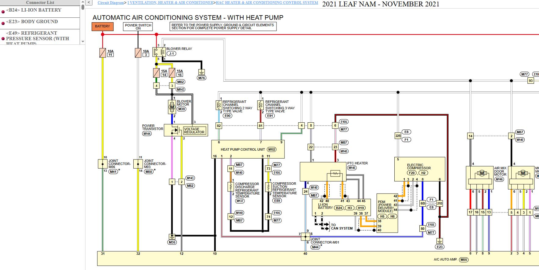539x270 pixels.
Task: Click the 15A fuse number 14 symbol
Action: (x=156, y=73)
